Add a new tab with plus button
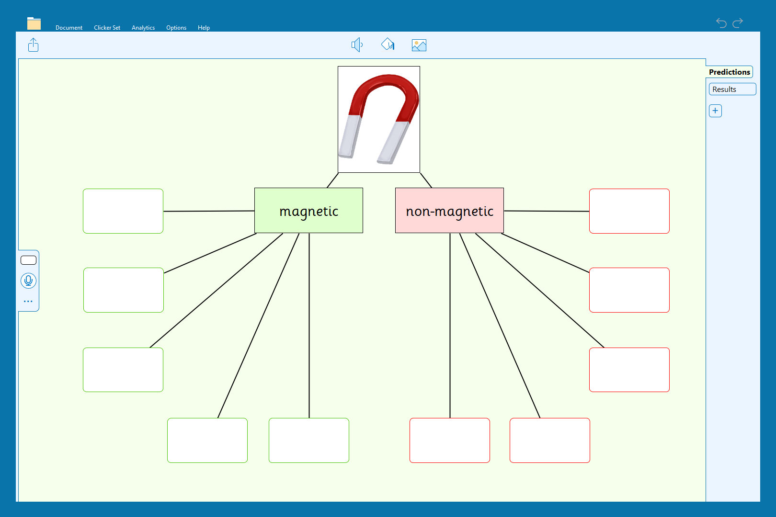Screen dimensions: 776x517 (x=715, y=111)
